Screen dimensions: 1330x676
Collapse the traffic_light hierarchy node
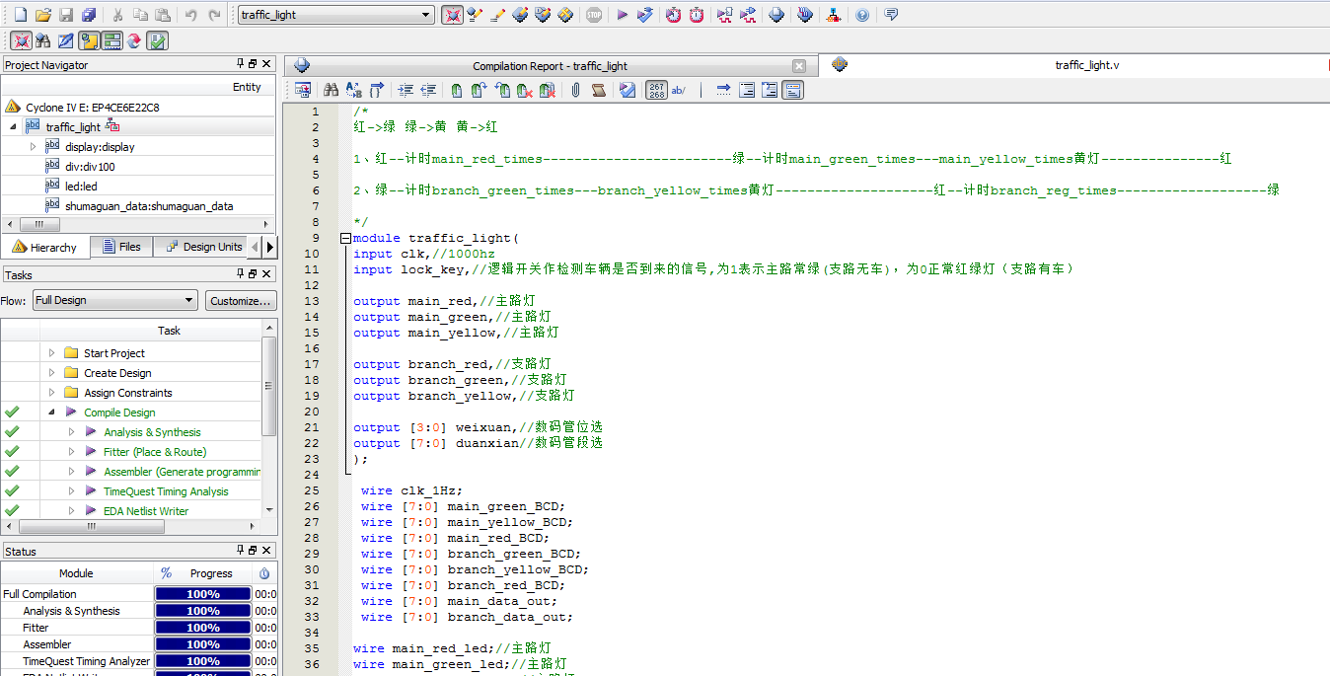[13, 126]
